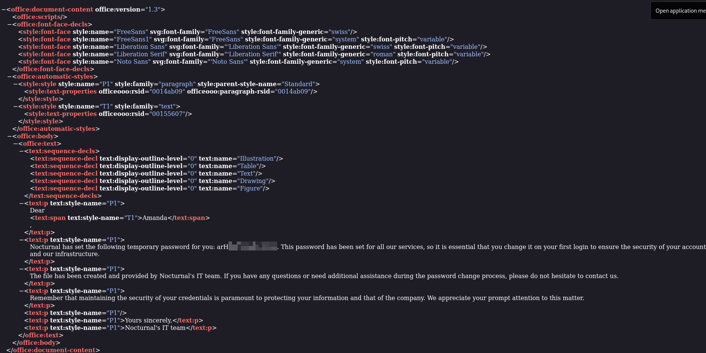The height and width of the screenshot is (353, 706).
Task: Collapse the office:font-face-decls node
Action: (9, 25)
